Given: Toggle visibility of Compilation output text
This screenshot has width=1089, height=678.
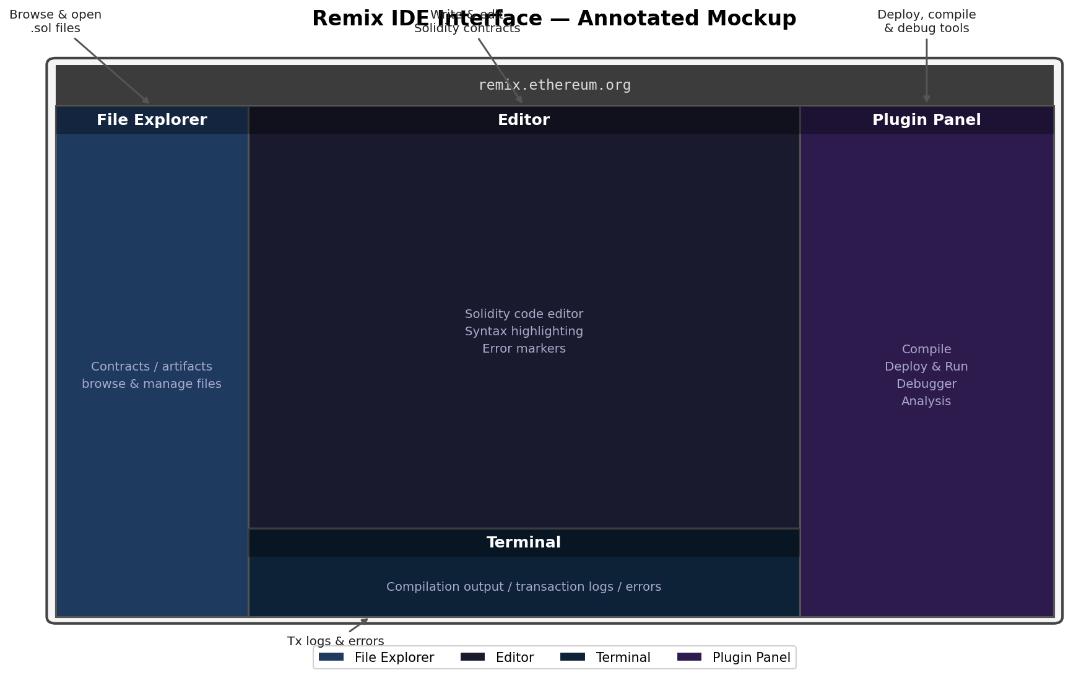Looking at the screenshot, I should pyautogui.click(x=524, y=586).
